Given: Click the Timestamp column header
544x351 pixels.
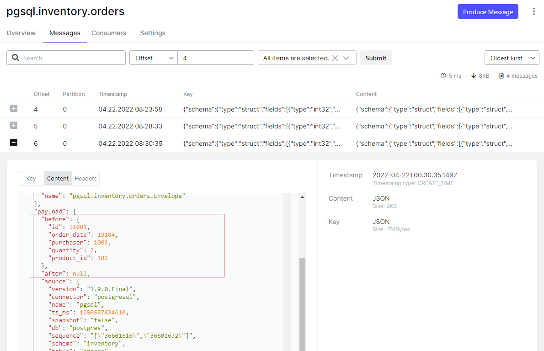Looking at the screenshot, I should tap(113, 94).
